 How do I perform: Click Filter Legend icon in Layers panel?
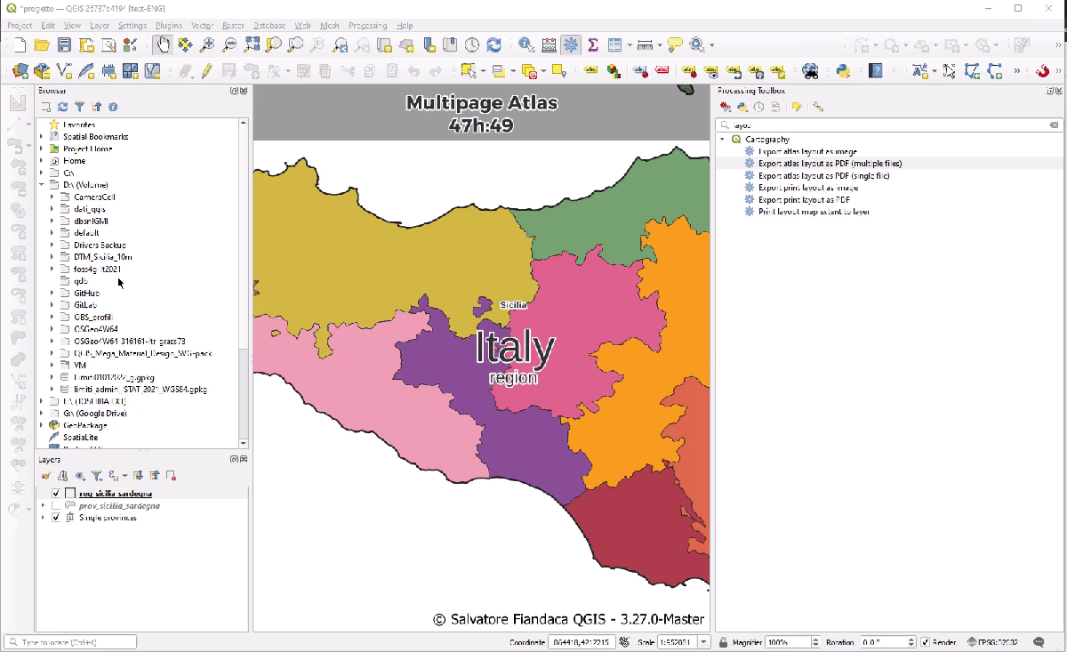pos(97,476)
